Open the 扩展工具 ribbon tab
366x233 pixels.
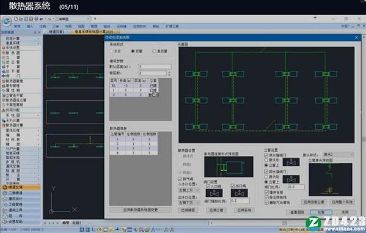click(172, 26)
